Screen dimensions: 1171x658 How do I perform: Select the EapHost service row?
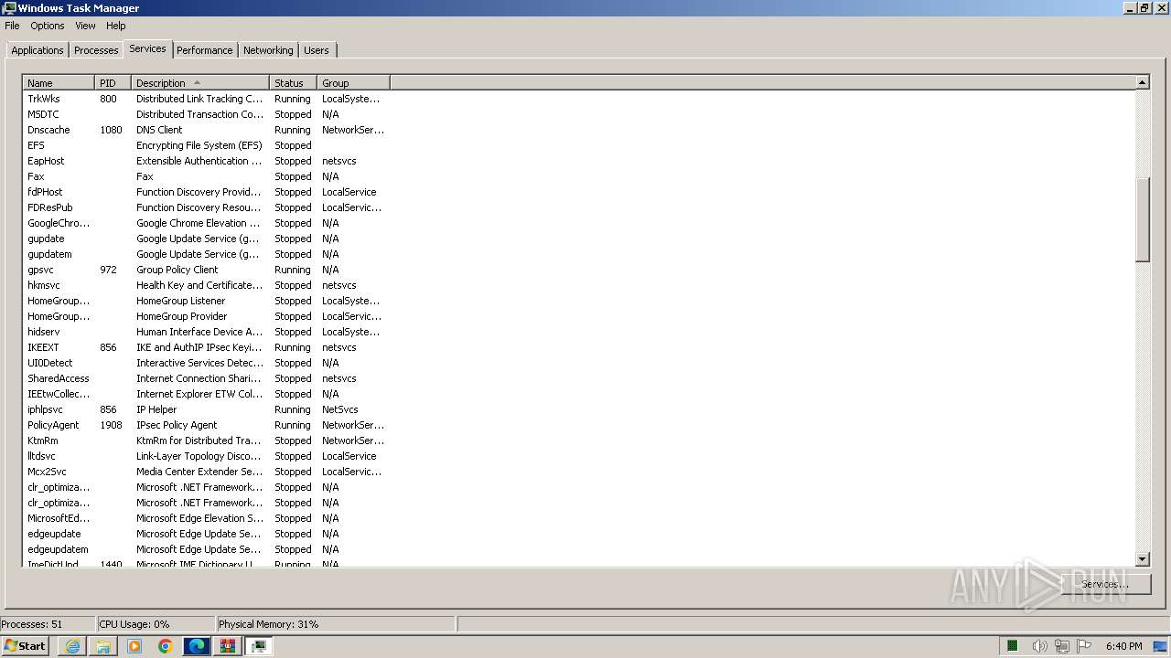[x=579, y=161]
